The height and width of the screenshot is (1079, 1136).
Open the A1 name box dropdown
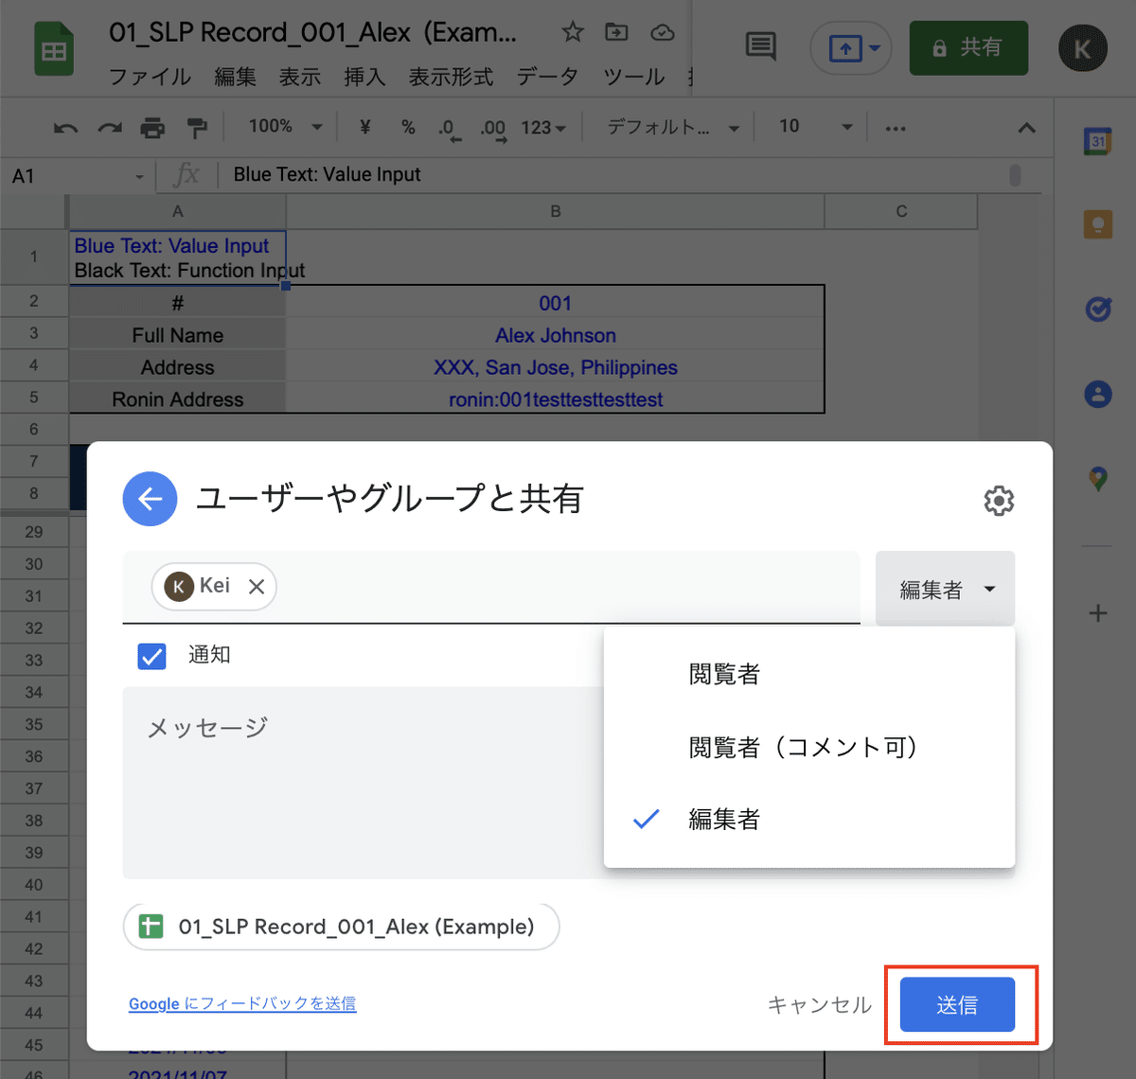coord(139,176)
